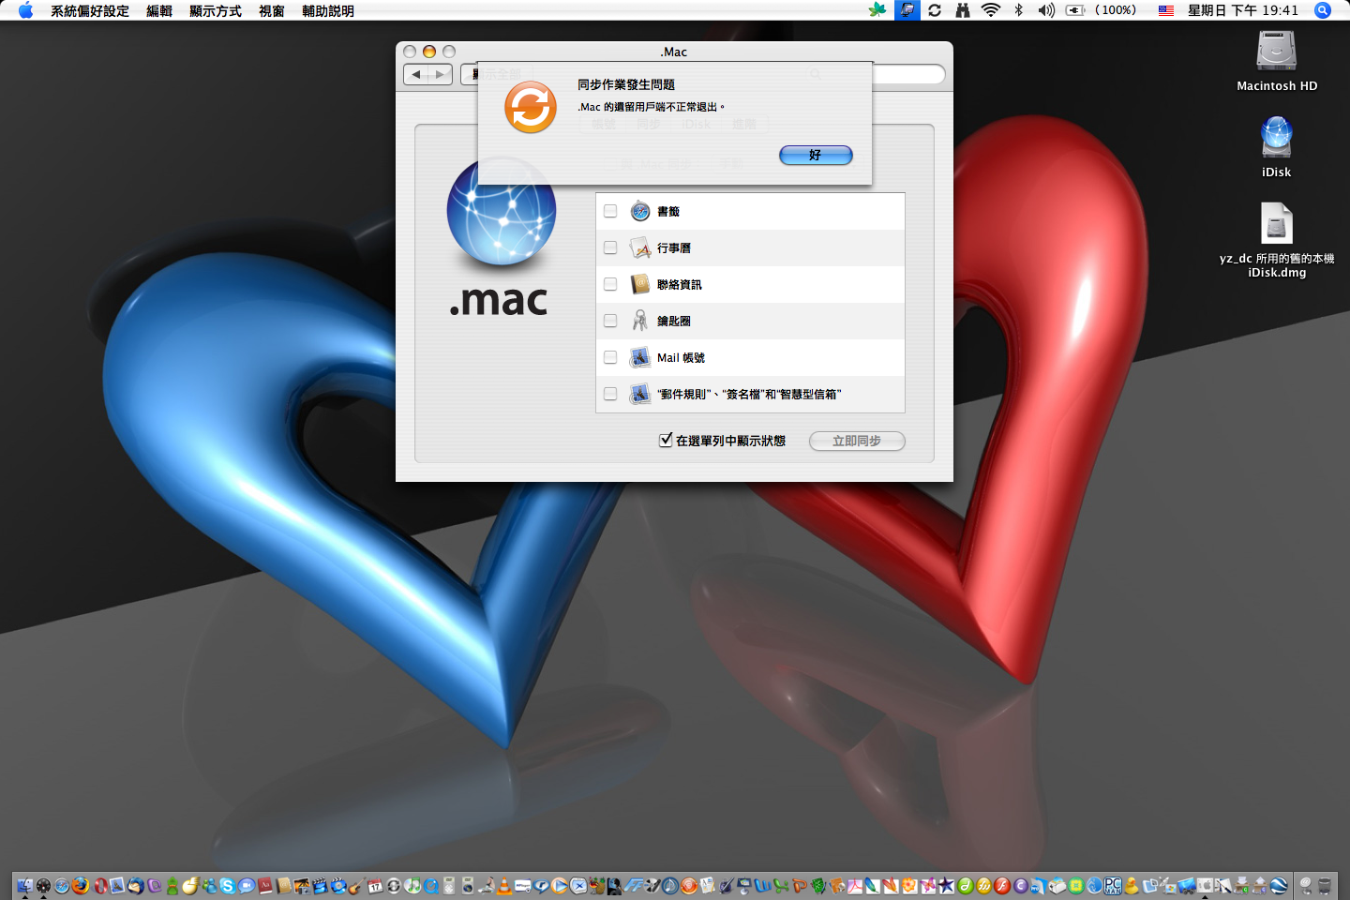Click the Mail stamp icon beside Mail 帳號
Image resolution: width=1350 pixels, height=900 pixels.
640,357
